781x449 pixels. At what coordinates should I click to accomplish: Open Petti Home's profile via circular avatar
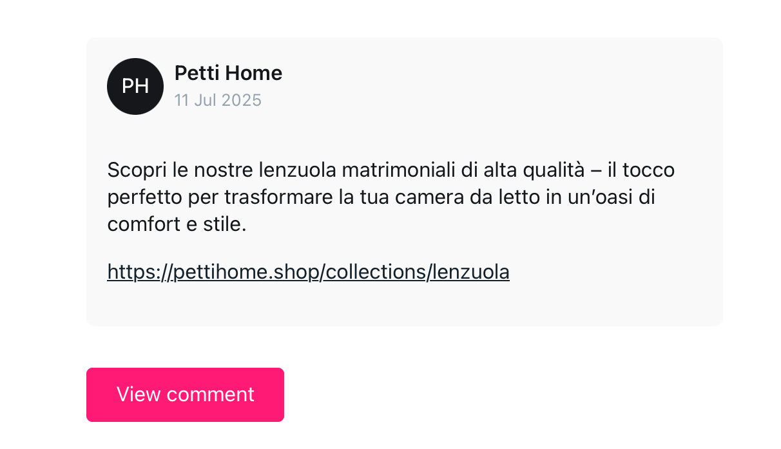(x=135, y=86)
